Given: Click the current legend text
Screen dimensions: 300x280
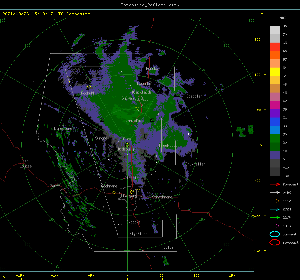Looking at the screenshot, I should pyautogui.click(x=290, y=234).
